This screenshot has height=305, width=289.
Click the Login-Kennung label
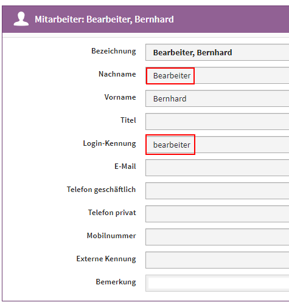[110, 143]
